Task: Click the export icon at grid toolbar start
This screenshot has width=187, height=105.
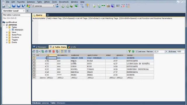Action: pos(34,51)
